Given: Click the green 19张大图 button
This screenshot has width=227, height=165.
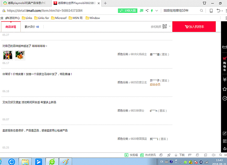Looking at the screenshot, I should [128, 11].
